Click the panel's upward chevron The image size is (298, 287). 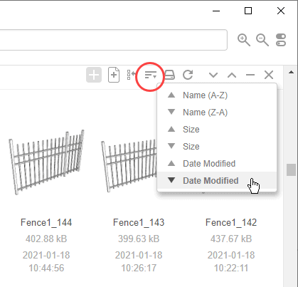[232, 75]
